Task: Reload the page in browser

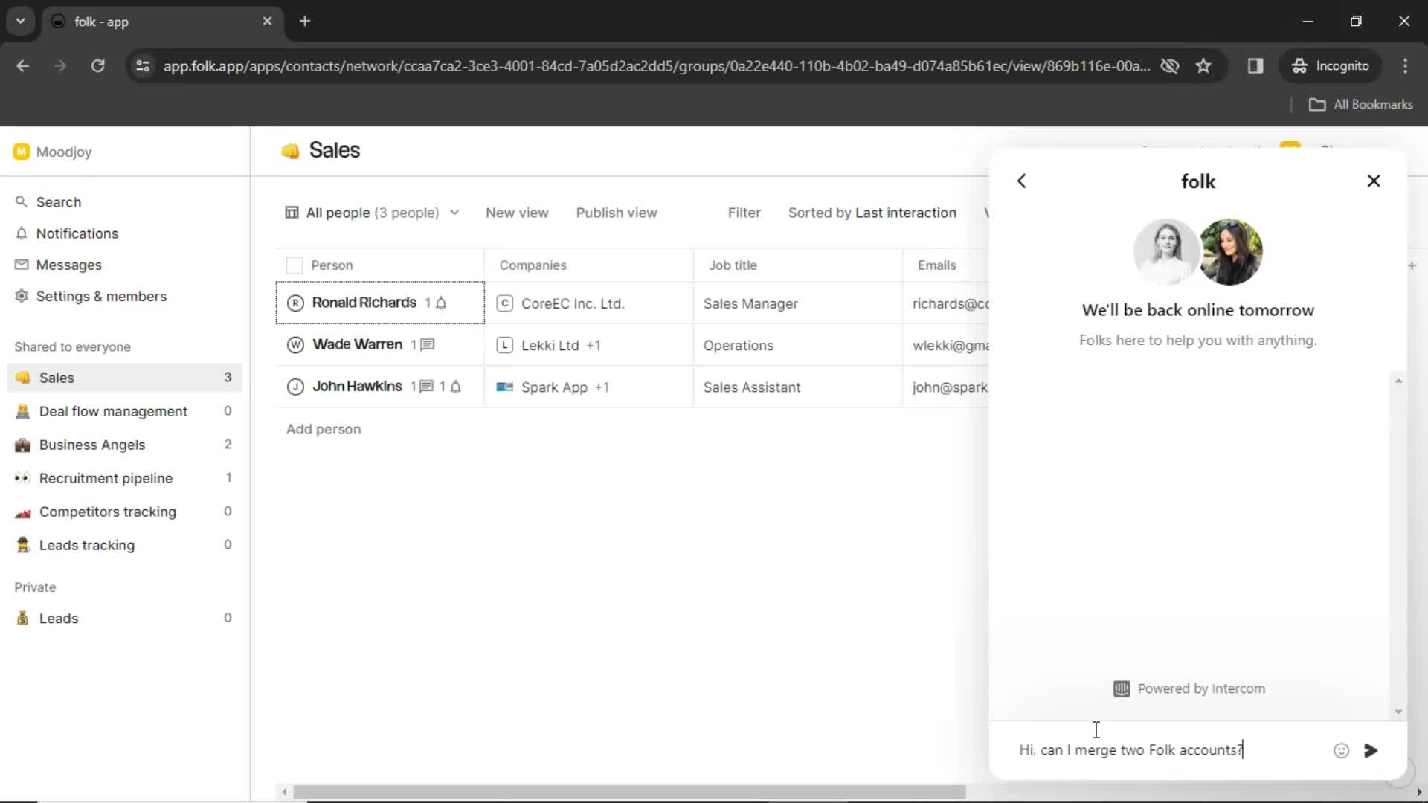Action: [x=97, y=66]
